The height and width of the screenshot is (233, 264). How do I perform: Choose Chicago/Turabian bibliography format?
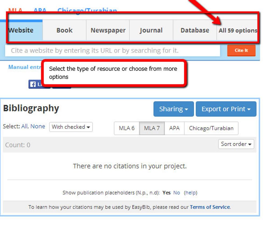[211, 128]
